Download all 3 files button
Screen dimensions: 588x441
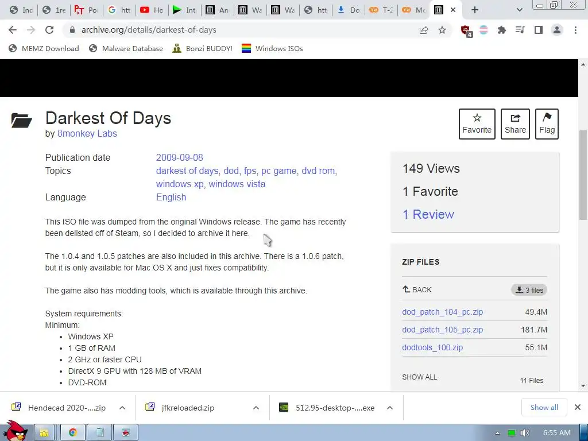pos(529,290)
